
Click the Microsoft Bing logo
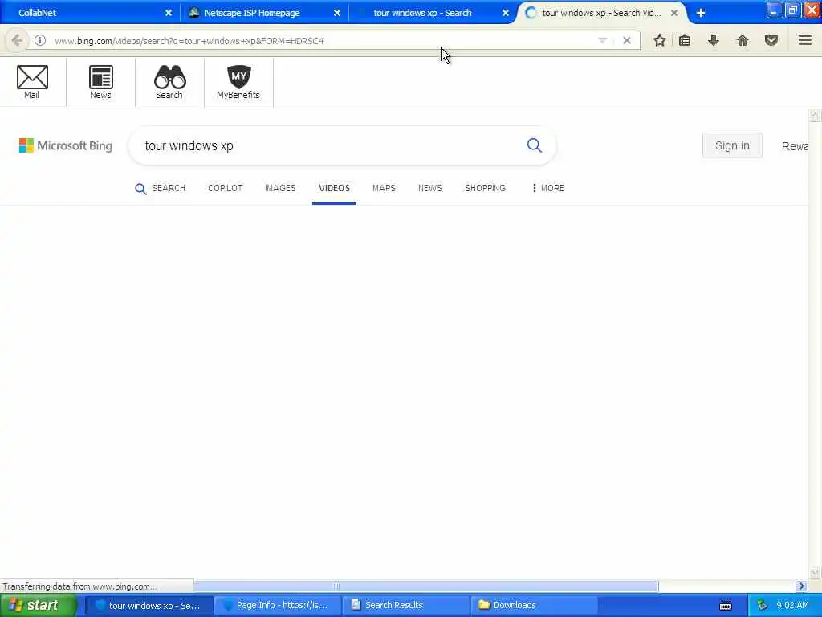(x=66, y=145)
